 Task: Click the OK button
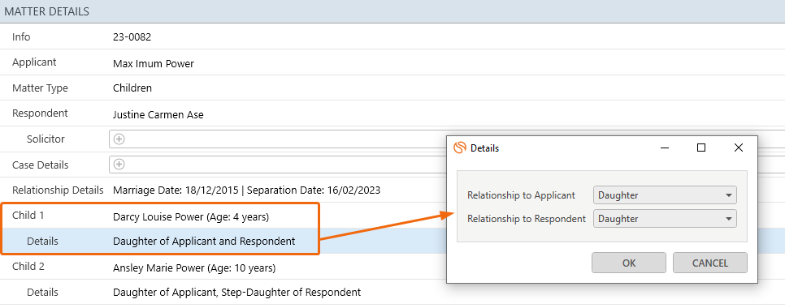629,263
